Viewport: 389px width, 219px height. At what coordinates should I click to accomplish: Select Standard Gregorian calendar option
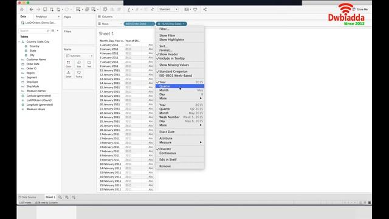173,72
